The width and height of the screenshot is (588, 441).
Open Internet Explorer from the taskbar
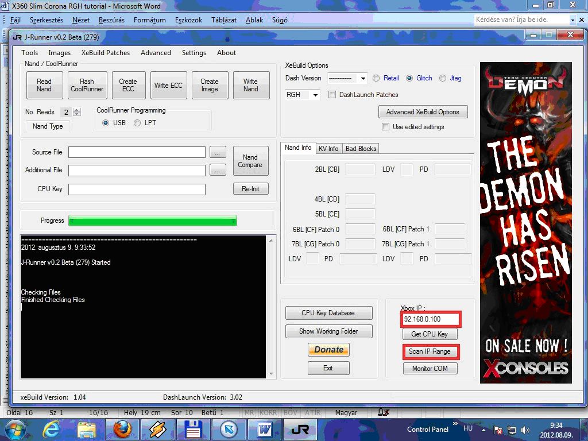[x=51, y=429]
